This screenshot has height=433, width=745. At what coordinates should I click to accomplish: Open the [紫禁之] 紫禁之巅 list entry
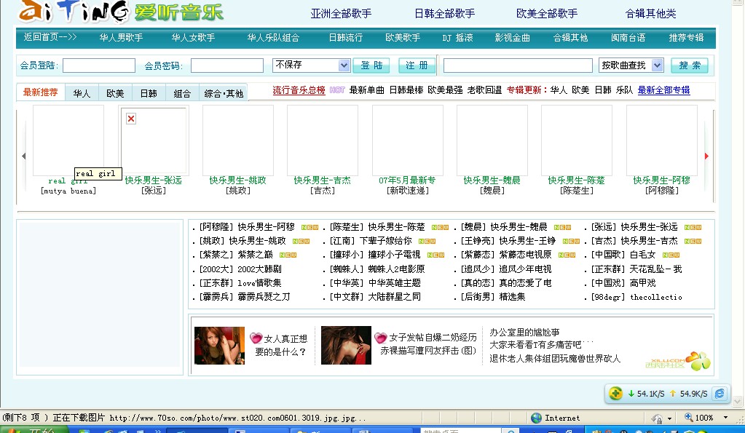tap(236, 255)
